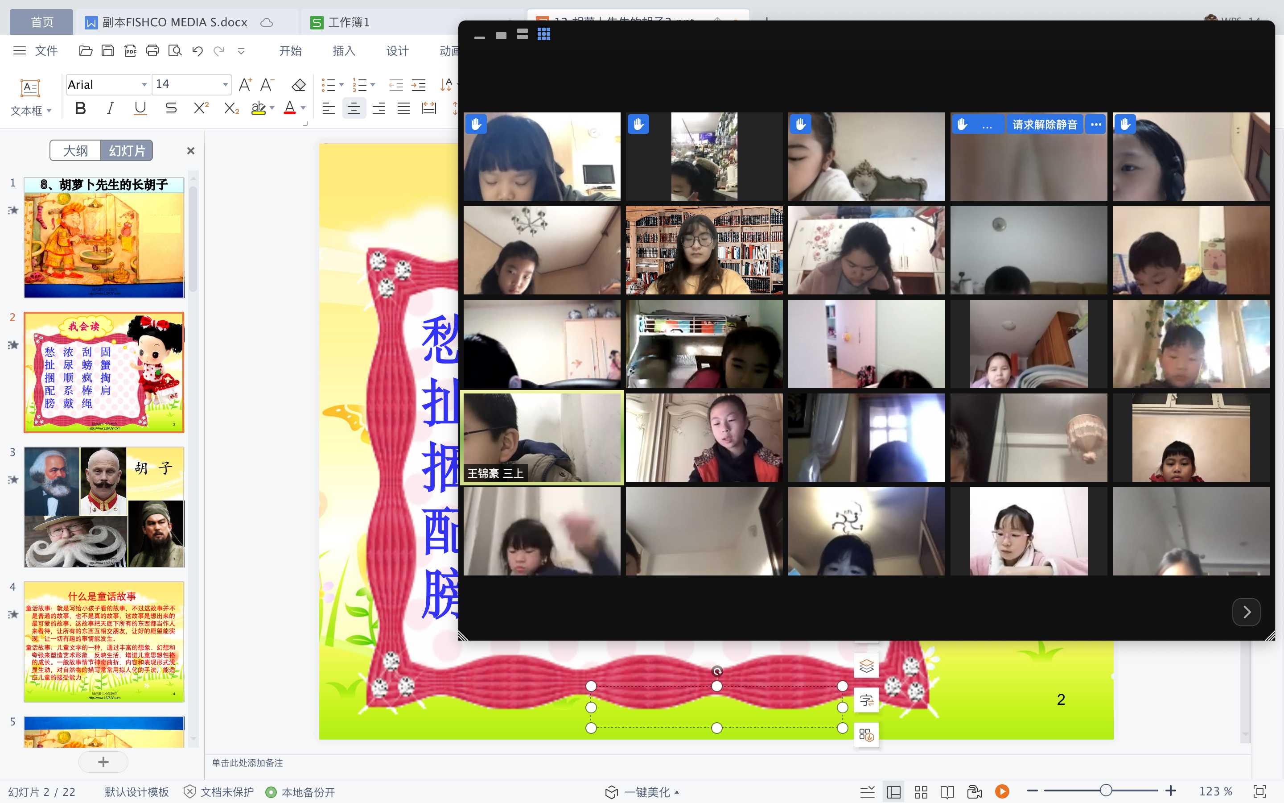Increase font size with A+ icon
This screenshot has height=803, width=1284.
click(x=245, y=84)
